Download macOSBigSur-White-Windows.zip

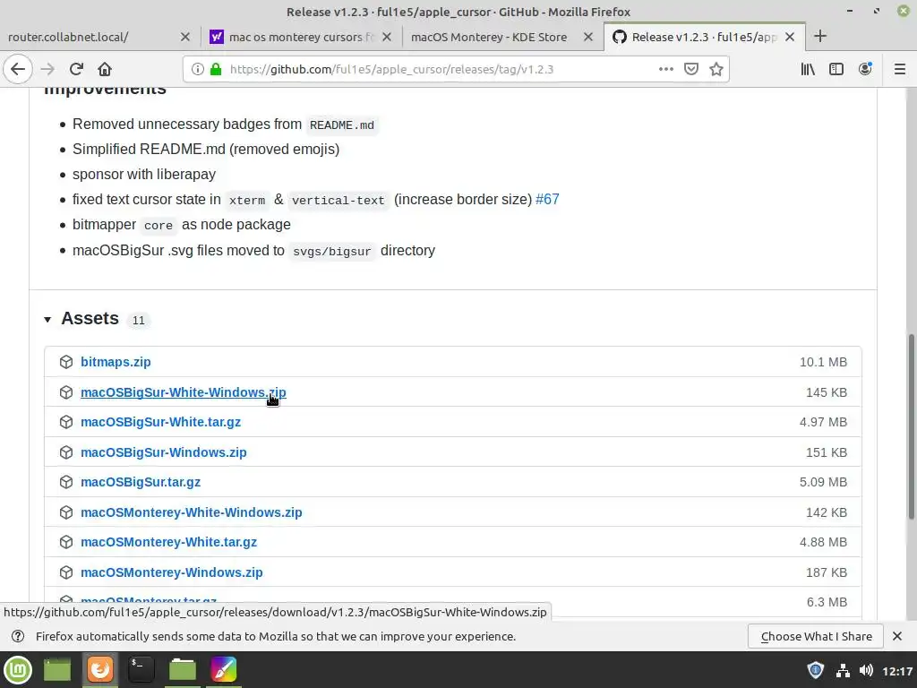point(183,392)
